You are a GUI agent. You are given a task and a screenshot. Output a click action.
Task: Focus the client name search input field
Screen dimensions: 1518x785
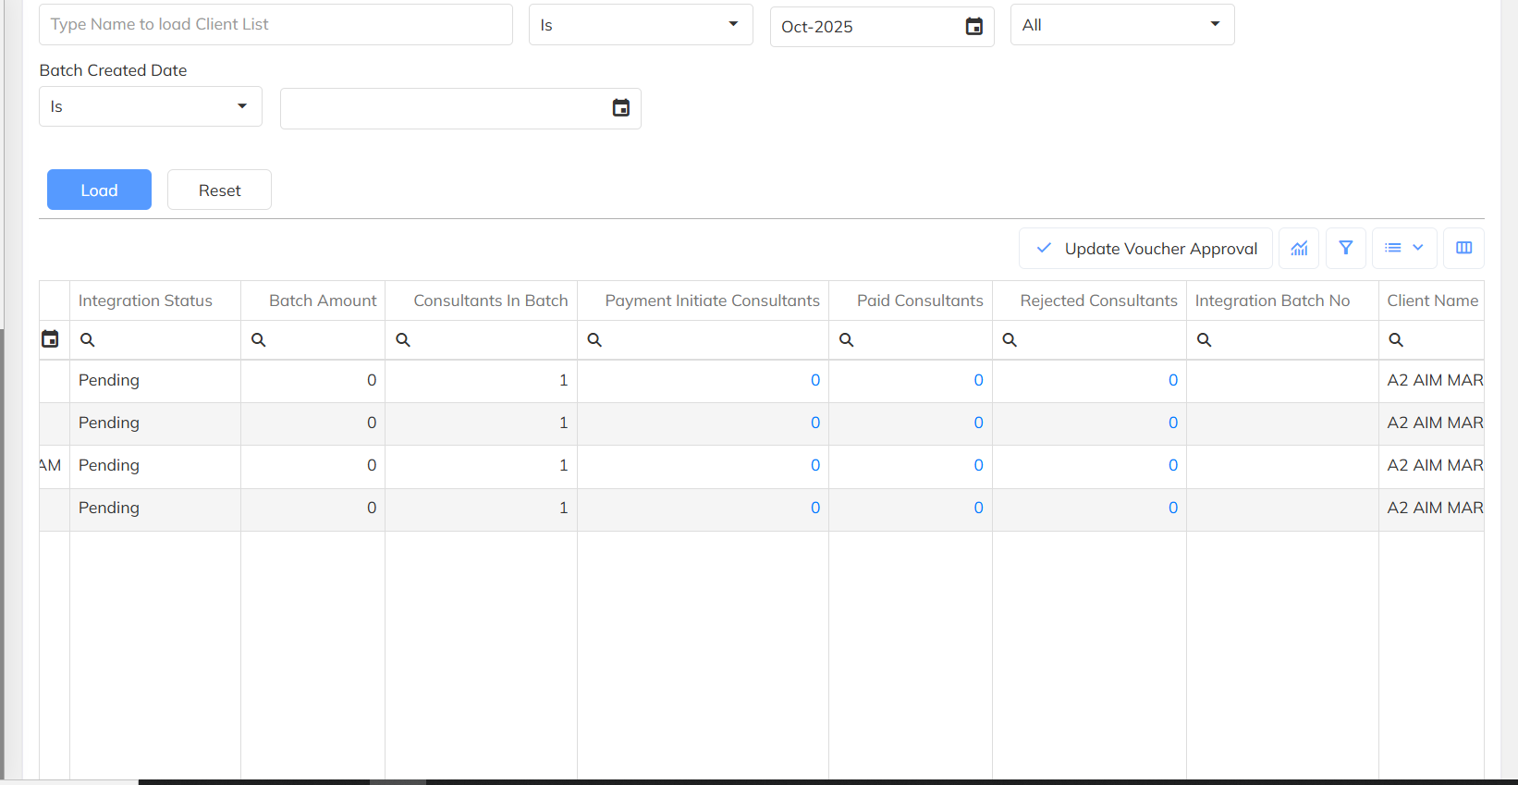(x=275, y=25)
